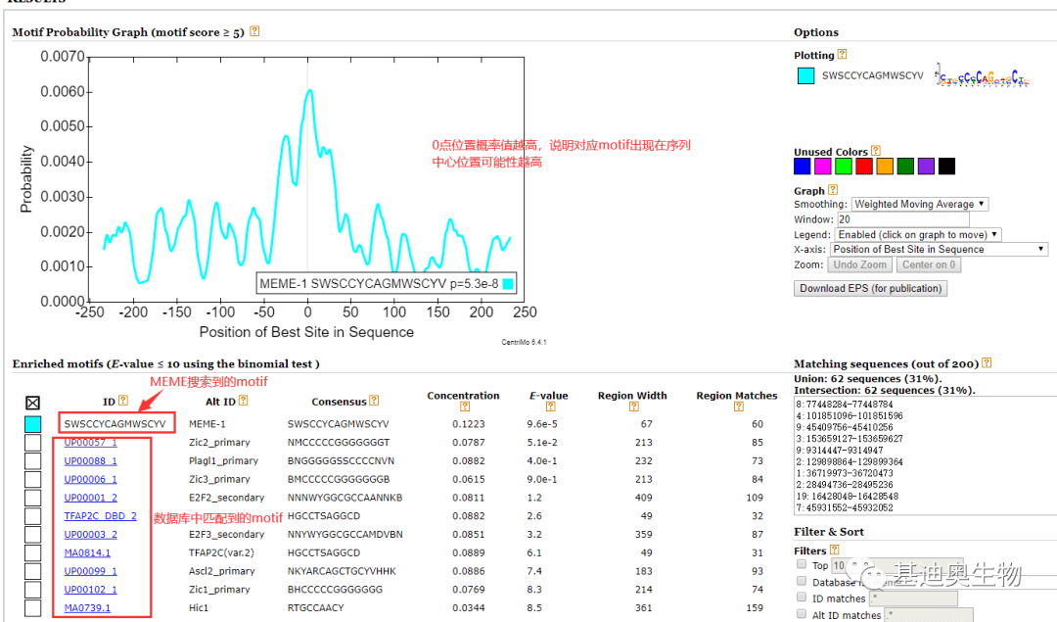The width and height of the screenshot is (1057, 622).
Task: Open help icon for ID column
Action: pos(123,400)
